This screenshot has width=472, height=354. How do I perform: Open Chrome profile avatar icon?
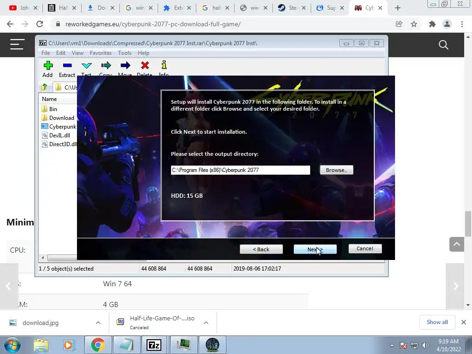pos(447,24)
